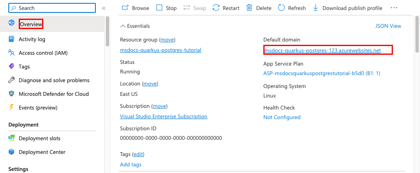Click move link next to Subscription
The image size is (420, 173).
coord(159,106)
